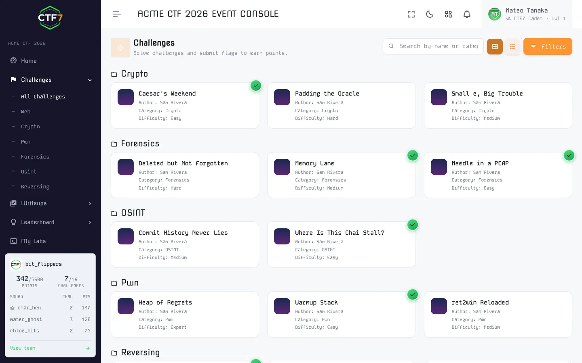Expand the Leaderboard sidebar section
This screenshot has height=363, width=582.
coord(51,222)
